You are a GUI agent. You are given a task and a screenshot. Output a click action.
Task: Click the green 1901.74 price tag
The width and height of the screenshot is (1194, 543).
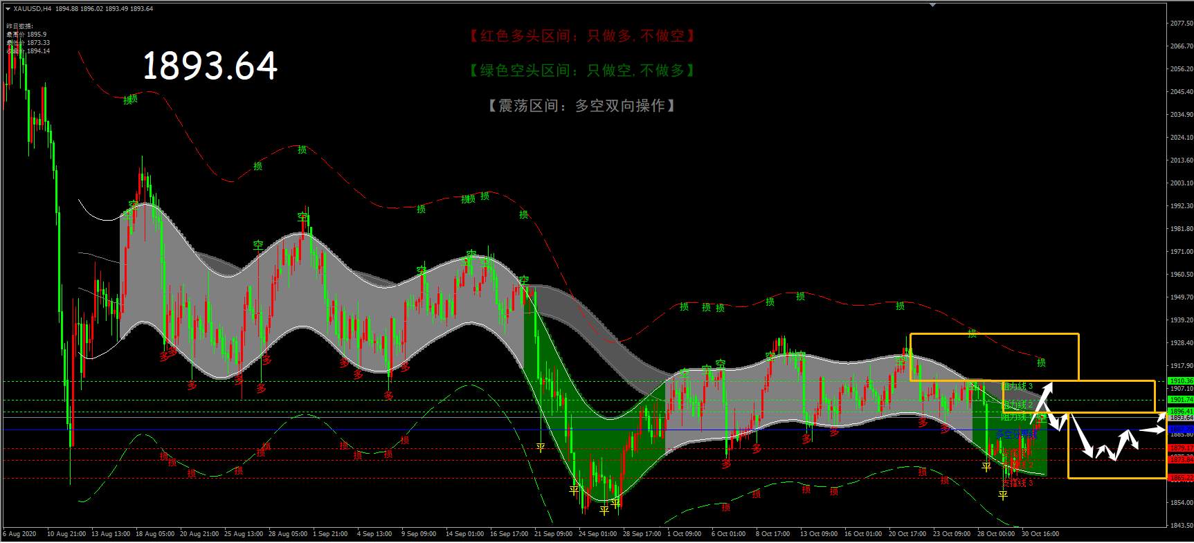[x=1181, y=400]
